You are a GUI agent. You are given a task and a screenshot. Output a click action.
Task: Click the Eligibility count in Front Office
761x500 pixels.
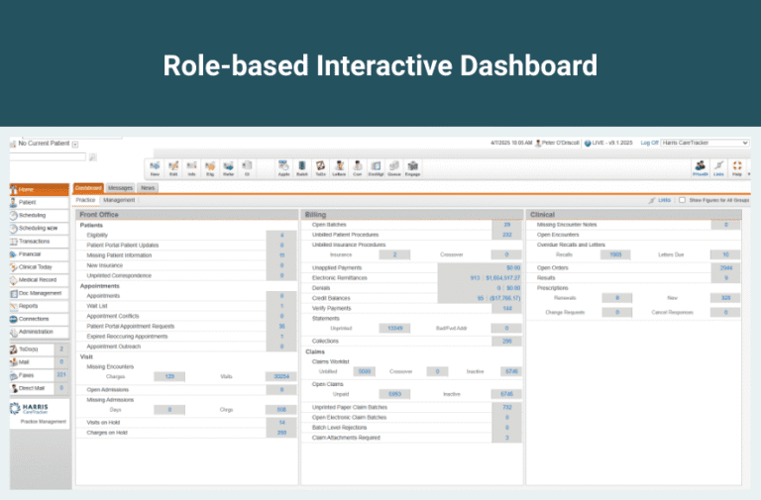281,236
